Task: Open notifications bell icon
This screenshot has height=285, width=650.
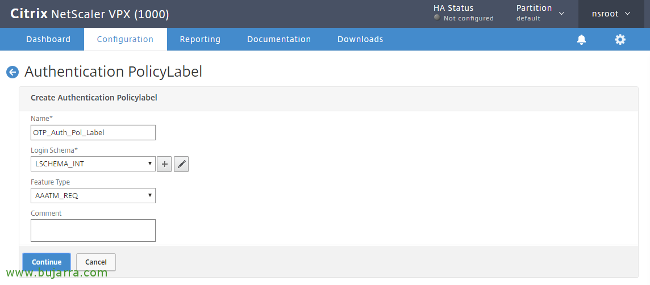Action: point(582,39)
